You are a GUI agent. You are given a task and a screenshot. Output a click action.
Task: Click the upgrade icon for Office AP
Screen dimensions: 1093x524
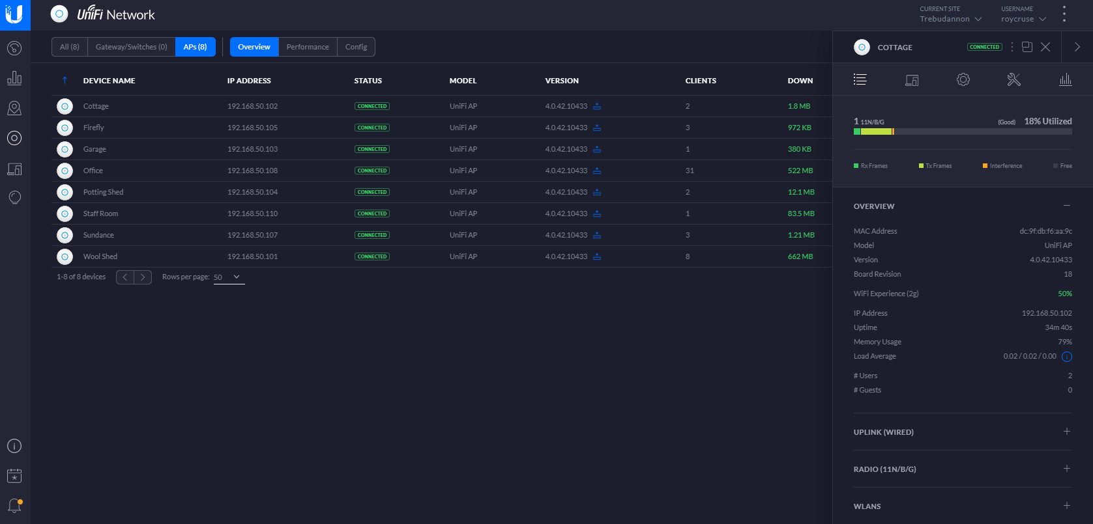[x=597, y=171]
